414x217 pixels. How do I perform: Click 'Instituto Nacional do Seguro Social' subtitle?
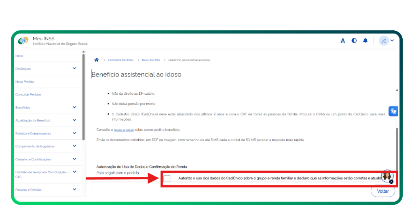point(60,44)
